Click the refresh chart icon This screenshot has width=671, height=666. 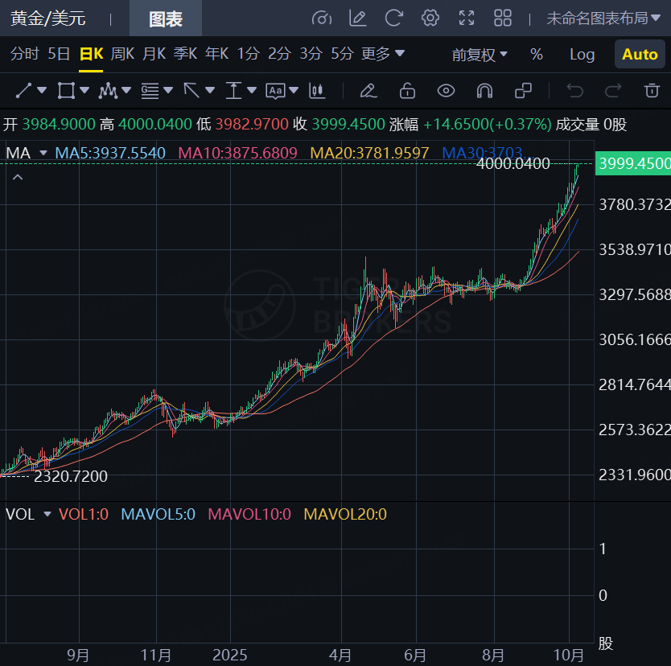[x=394, y=18]
